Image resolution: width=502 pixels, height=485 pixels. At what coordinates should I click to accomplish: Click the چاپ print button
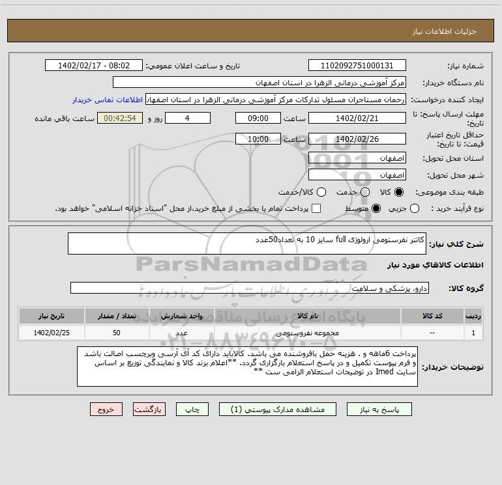pyautogui.click(x=192, y=409)
